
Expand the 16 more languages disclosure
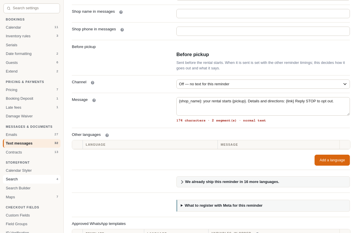[x=263, y=182]
